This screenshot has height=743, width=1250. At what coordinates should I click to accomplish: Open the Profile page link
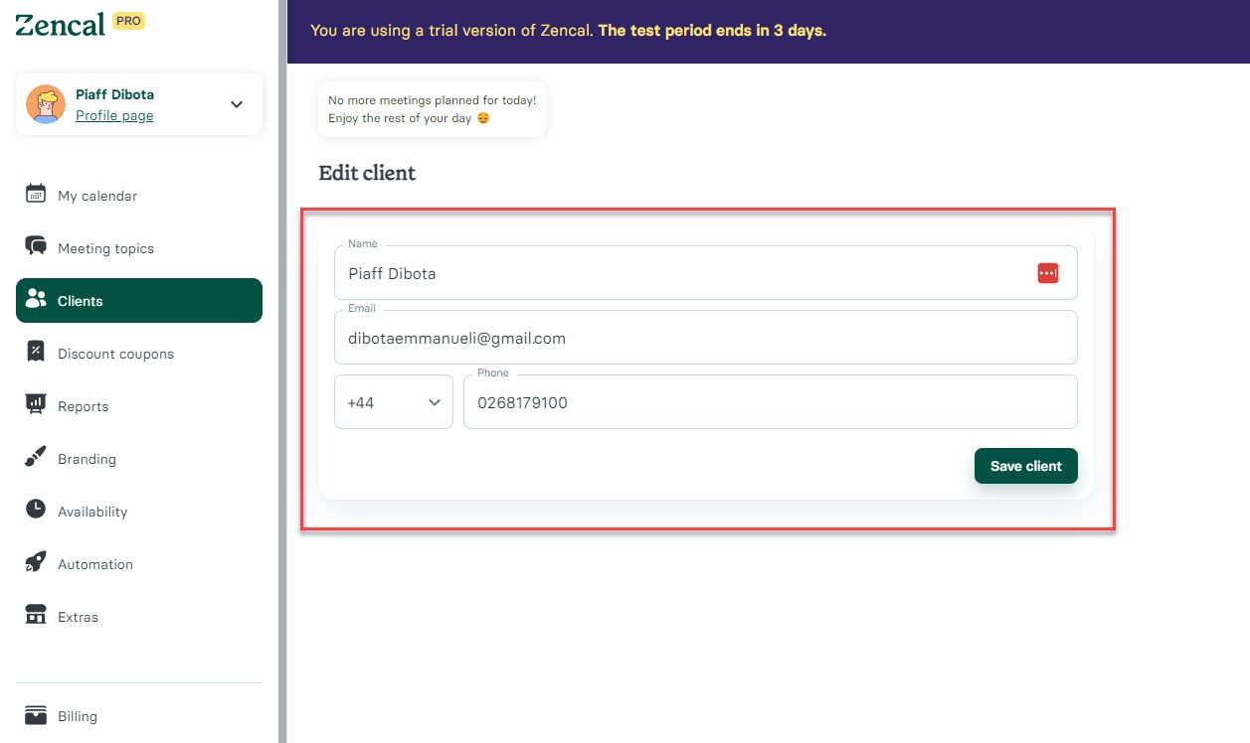113,114
